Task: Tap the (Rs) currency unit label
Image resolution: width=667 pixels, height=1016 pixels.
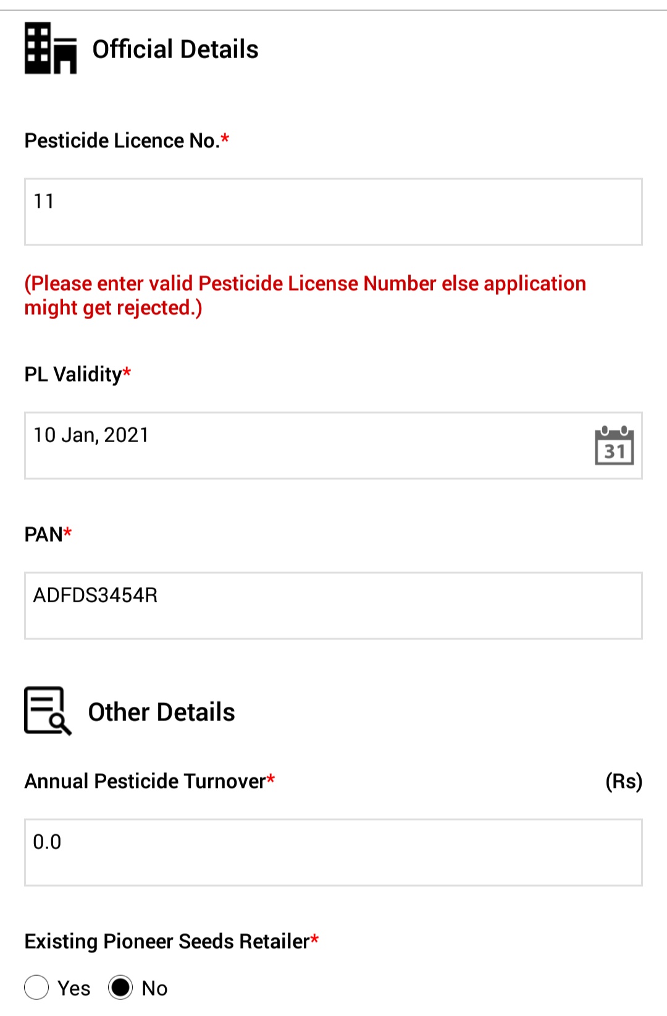Action: click(624, 782)
